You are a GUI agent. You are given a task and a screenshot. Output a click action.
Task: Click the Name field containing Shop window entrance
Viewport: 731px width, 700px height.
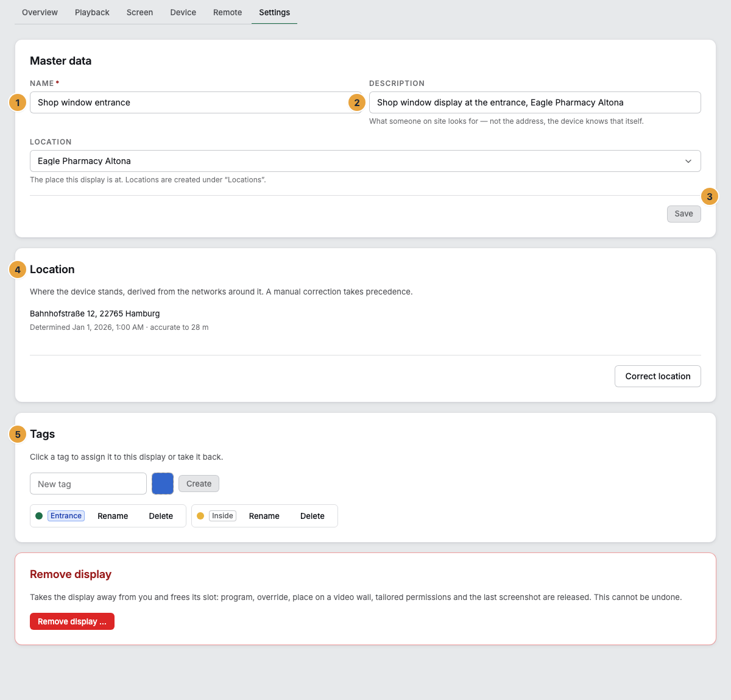196,102
